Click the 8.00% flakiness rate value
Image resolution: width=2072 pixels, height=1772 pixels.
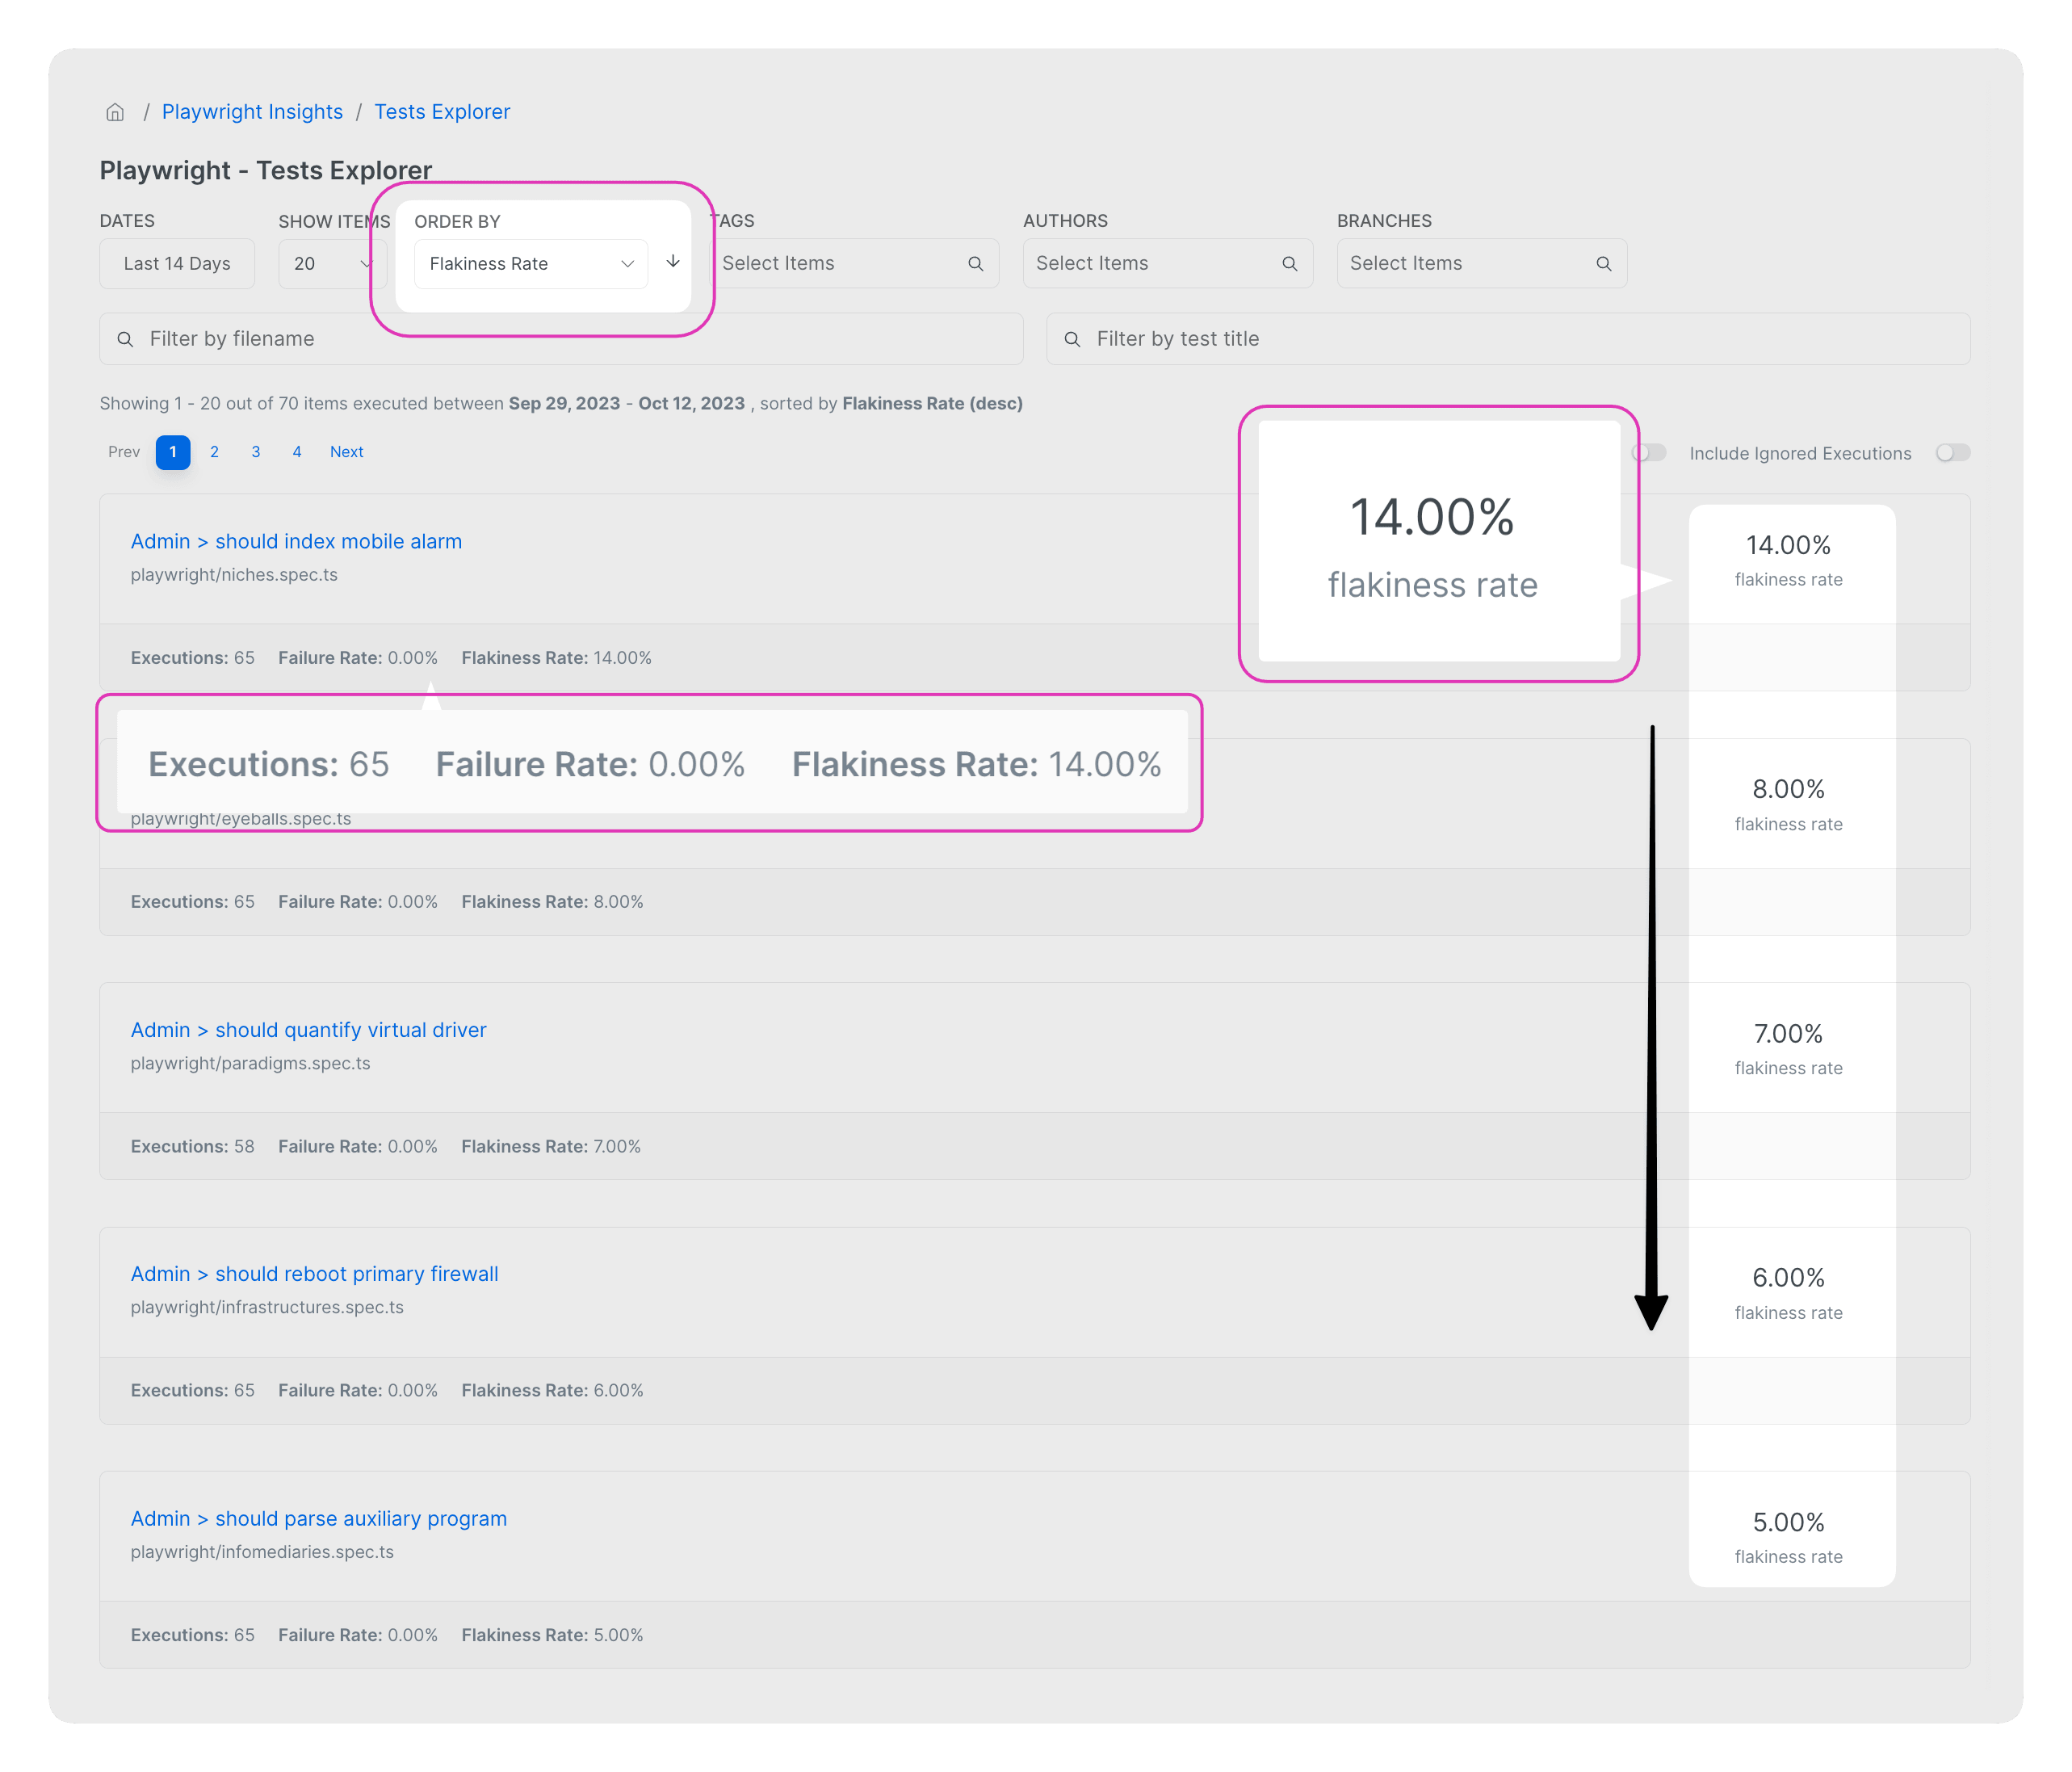coord(1788,789)
